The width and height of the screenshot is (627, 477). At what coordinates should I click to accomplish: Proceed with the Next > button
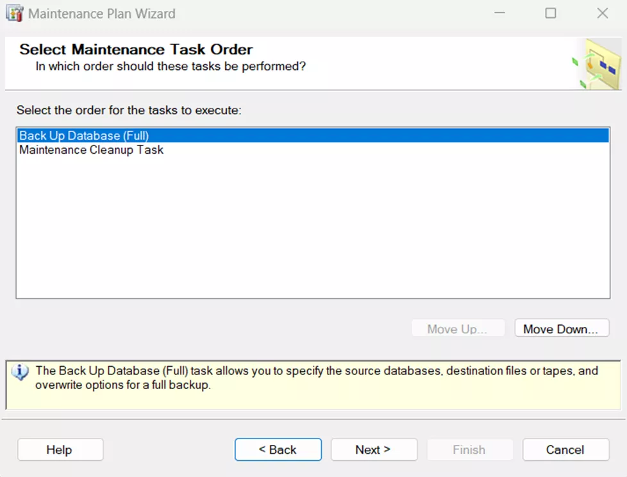click(374, 450)
